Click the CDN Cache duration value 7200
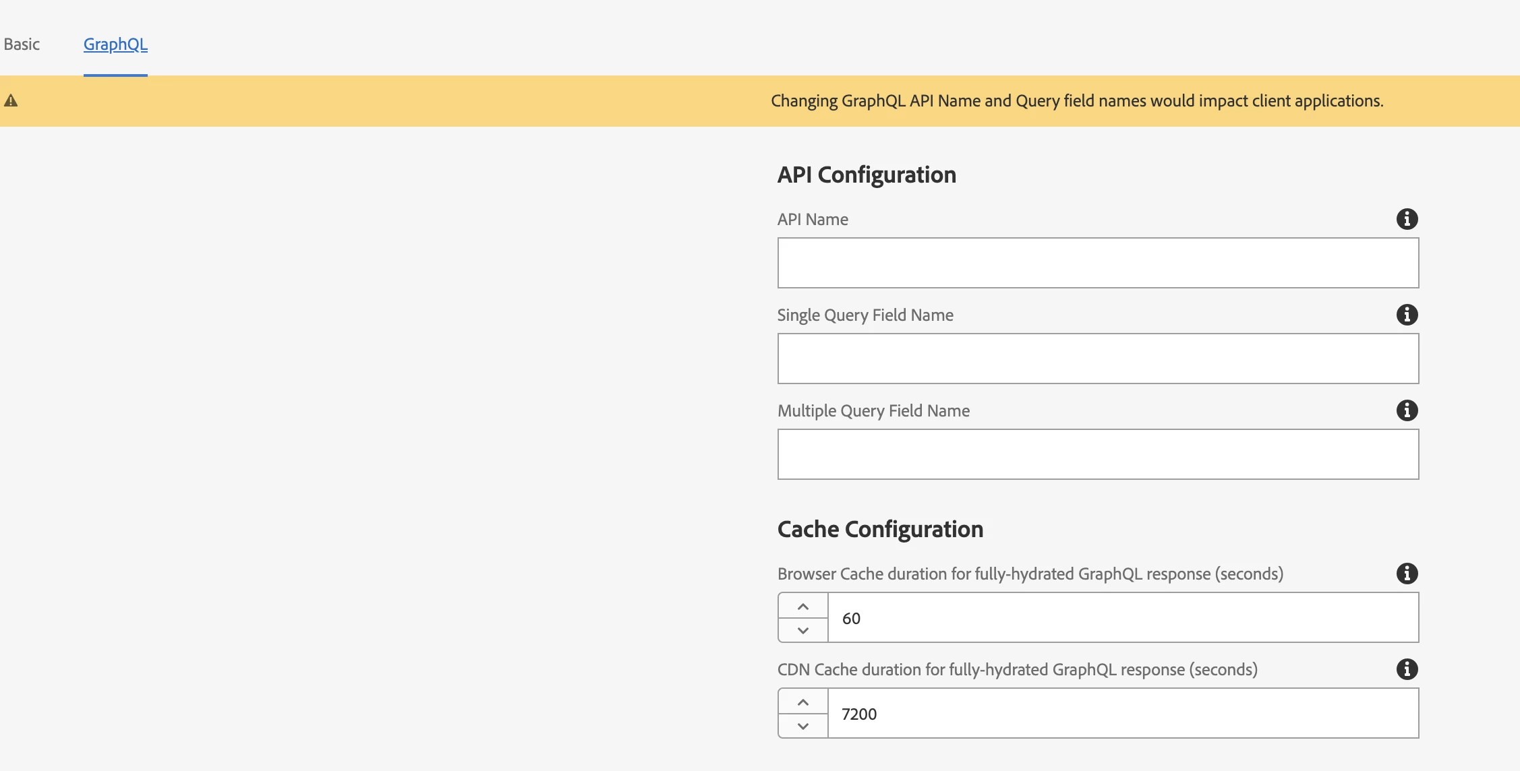1520x771 pixels. (859, 714)
